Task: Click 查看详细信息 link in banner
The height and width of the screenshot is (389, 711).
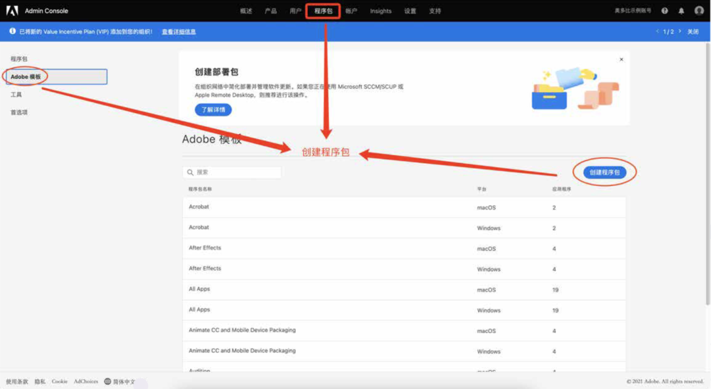Action: coord(178,32)
